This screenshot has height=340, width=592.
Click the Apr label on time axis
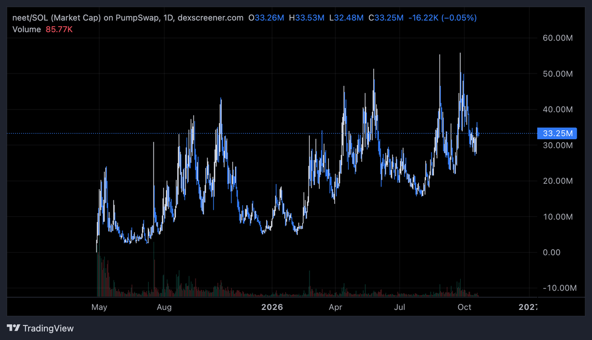pos(335,307)
